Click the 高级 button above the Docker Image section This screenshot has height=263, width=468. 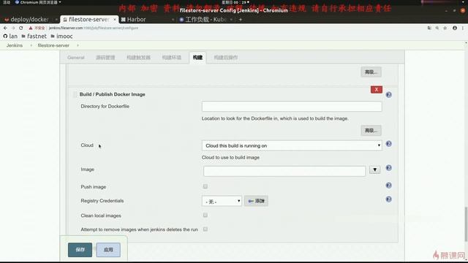[x=371, y=72]
